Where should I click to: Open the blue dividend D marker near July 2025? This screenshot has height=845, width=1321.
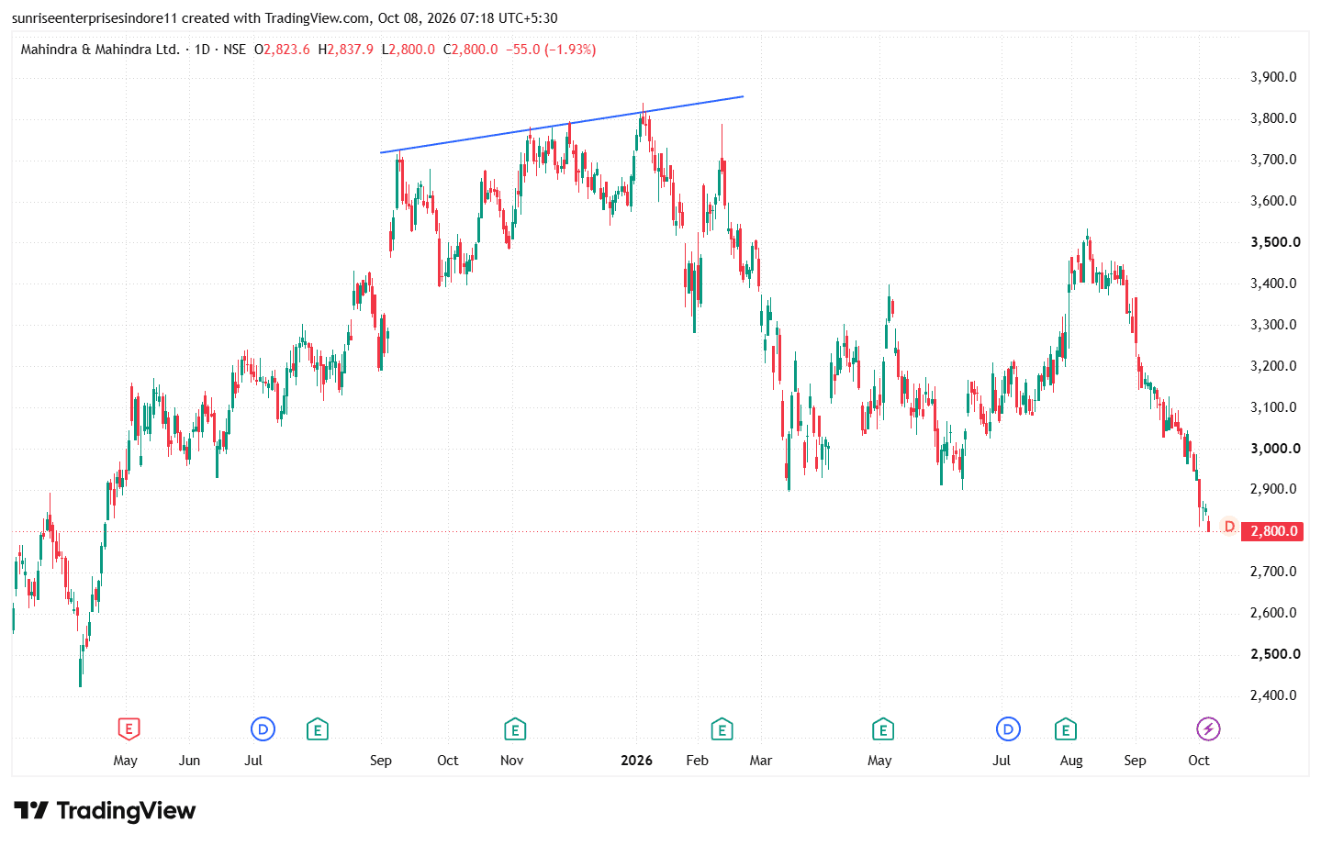pyautogui.click(x=263, y=729)
